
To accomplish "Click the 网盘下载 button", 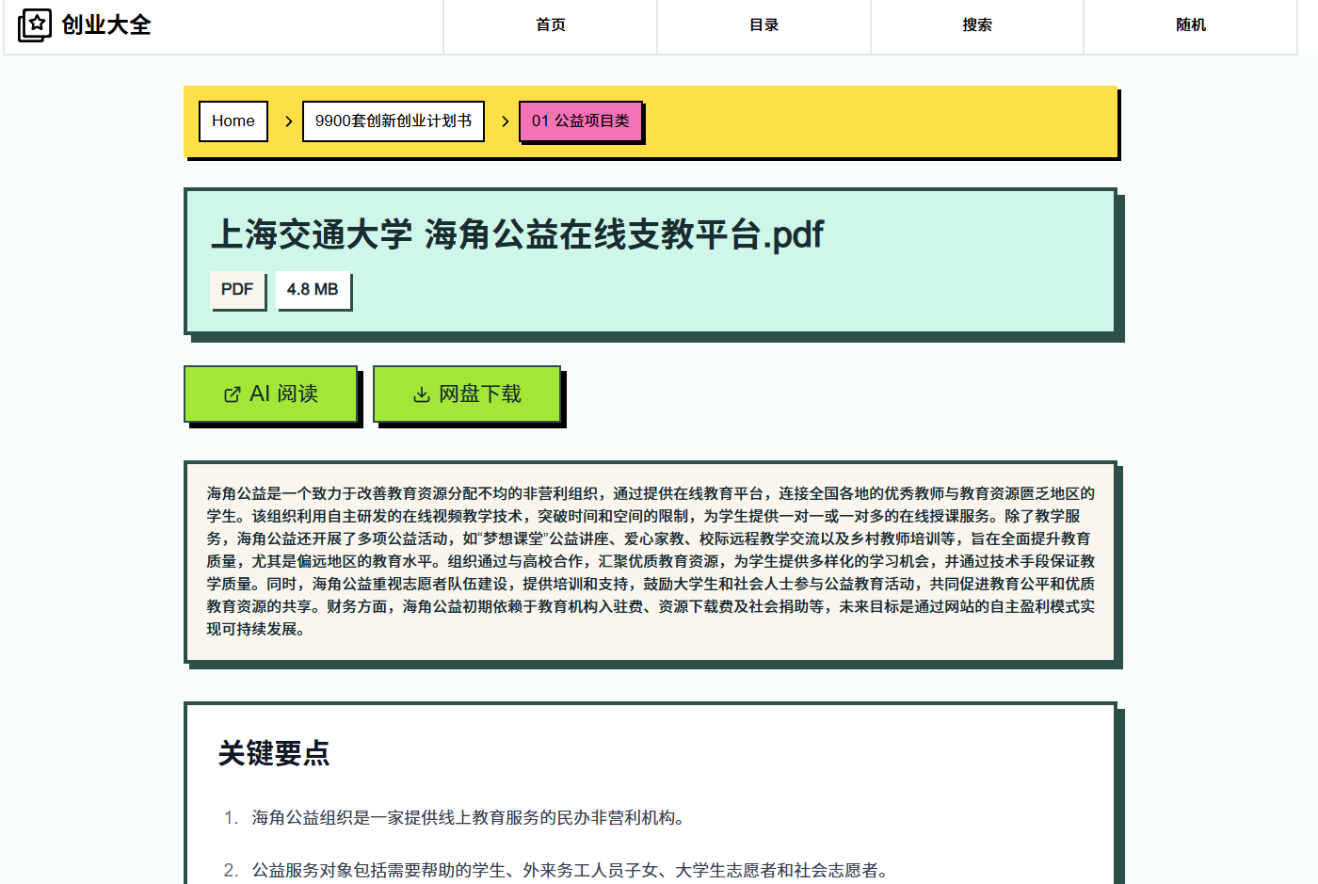I will pyautogui.click(x=467, y=394).
